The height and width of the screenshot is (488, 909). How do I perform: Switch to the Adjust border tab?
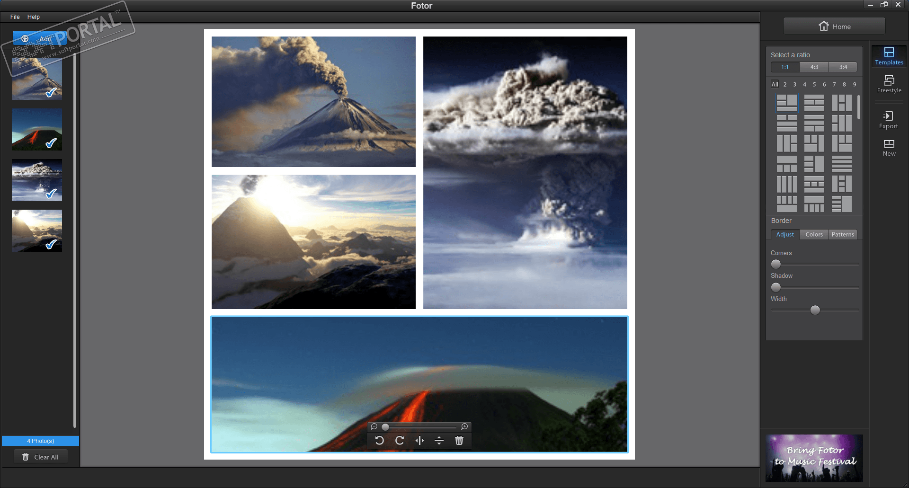click(785, 234)
